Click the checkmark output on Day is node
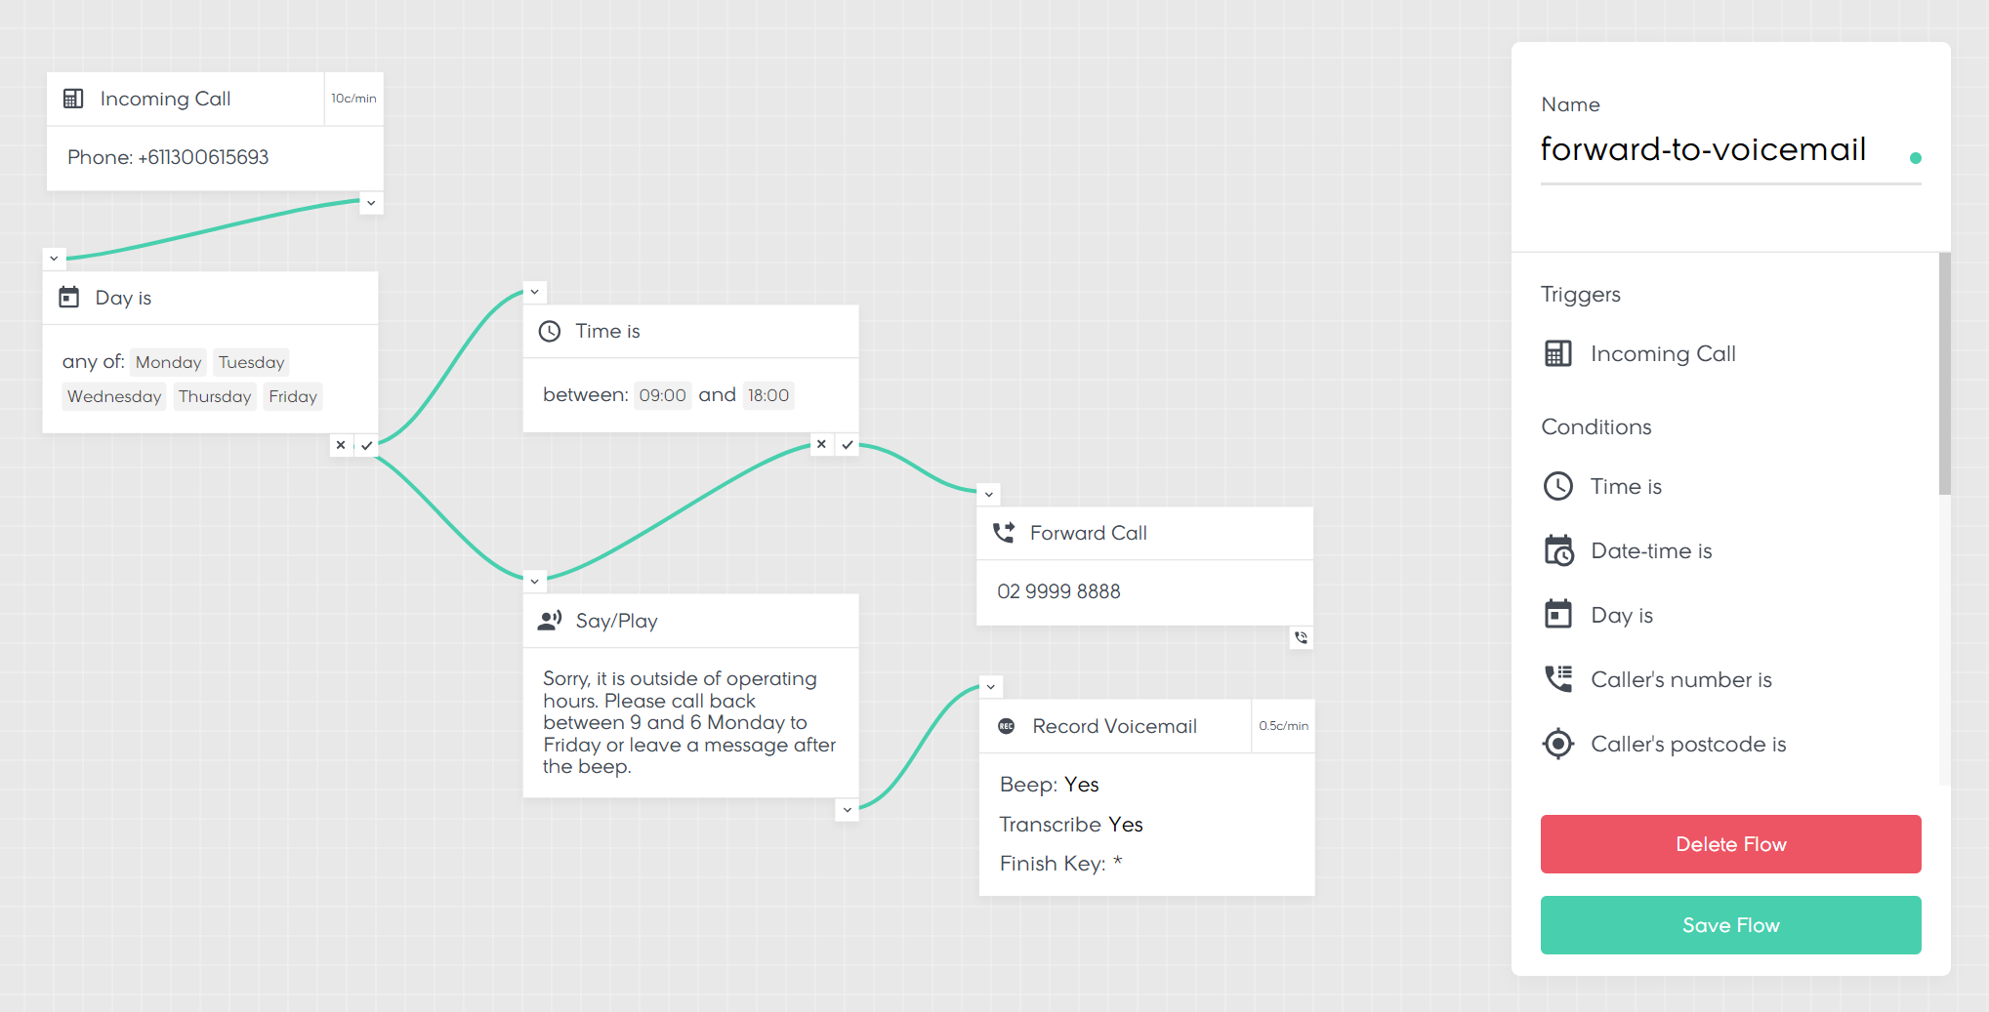The width and height of the screenshot is (1989, 1012). pyautogui.click(x=367, y=445)
